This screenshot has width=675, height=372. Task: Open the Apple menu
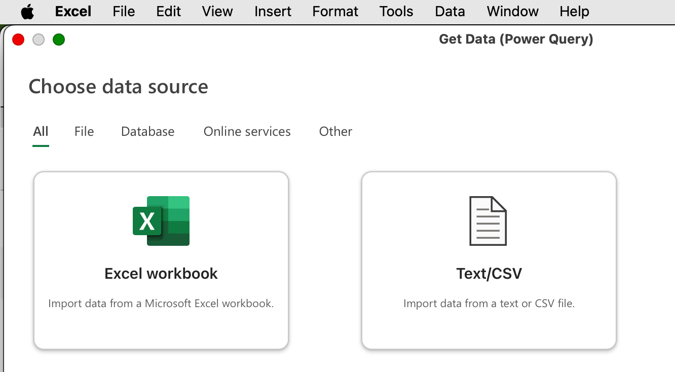tap(27, 12)
